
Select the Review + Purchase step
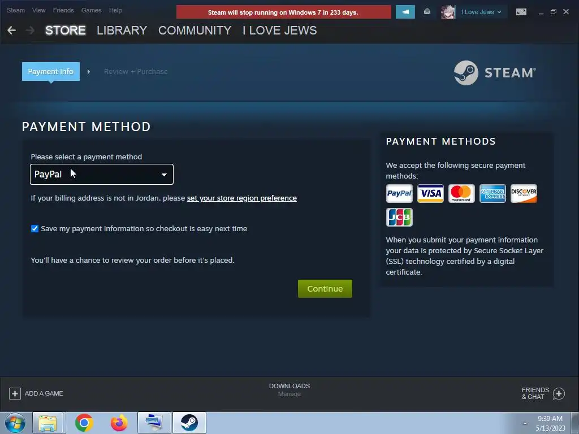point(136,71)
